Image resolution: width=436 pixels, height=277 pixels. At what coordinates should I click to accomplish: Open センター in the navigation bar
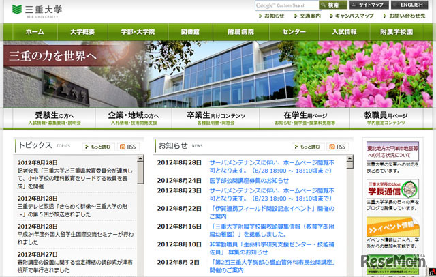coord(294,32)
